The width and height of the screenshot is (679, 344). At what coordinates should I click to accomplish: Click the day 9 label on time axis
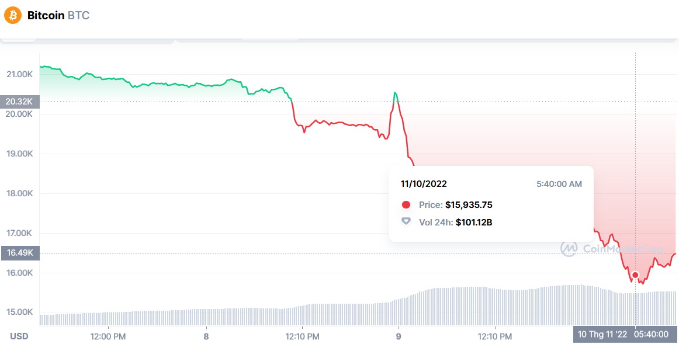point(399,336)
